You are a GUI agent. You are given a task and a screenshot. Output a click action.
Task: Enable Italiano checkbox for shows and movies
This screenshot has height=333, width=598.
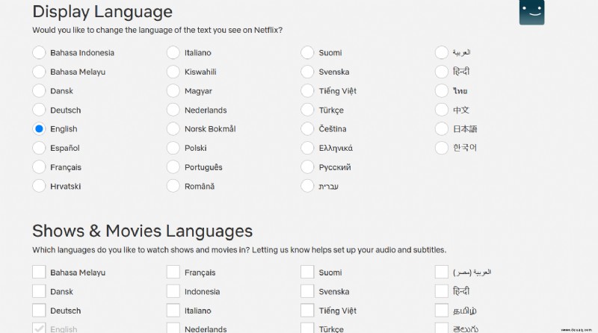coord(173,310)
